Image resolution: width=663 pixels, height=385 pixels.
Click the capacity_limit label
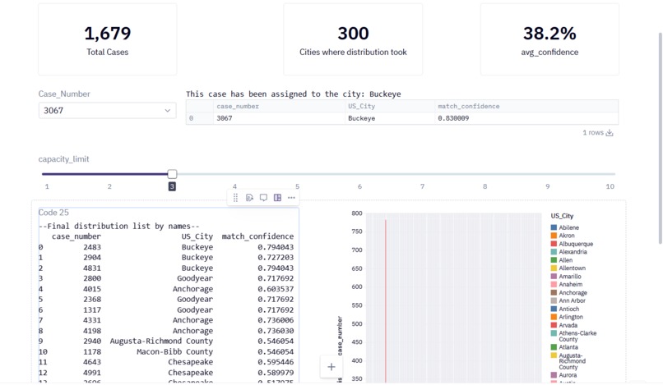pos(64,159)
